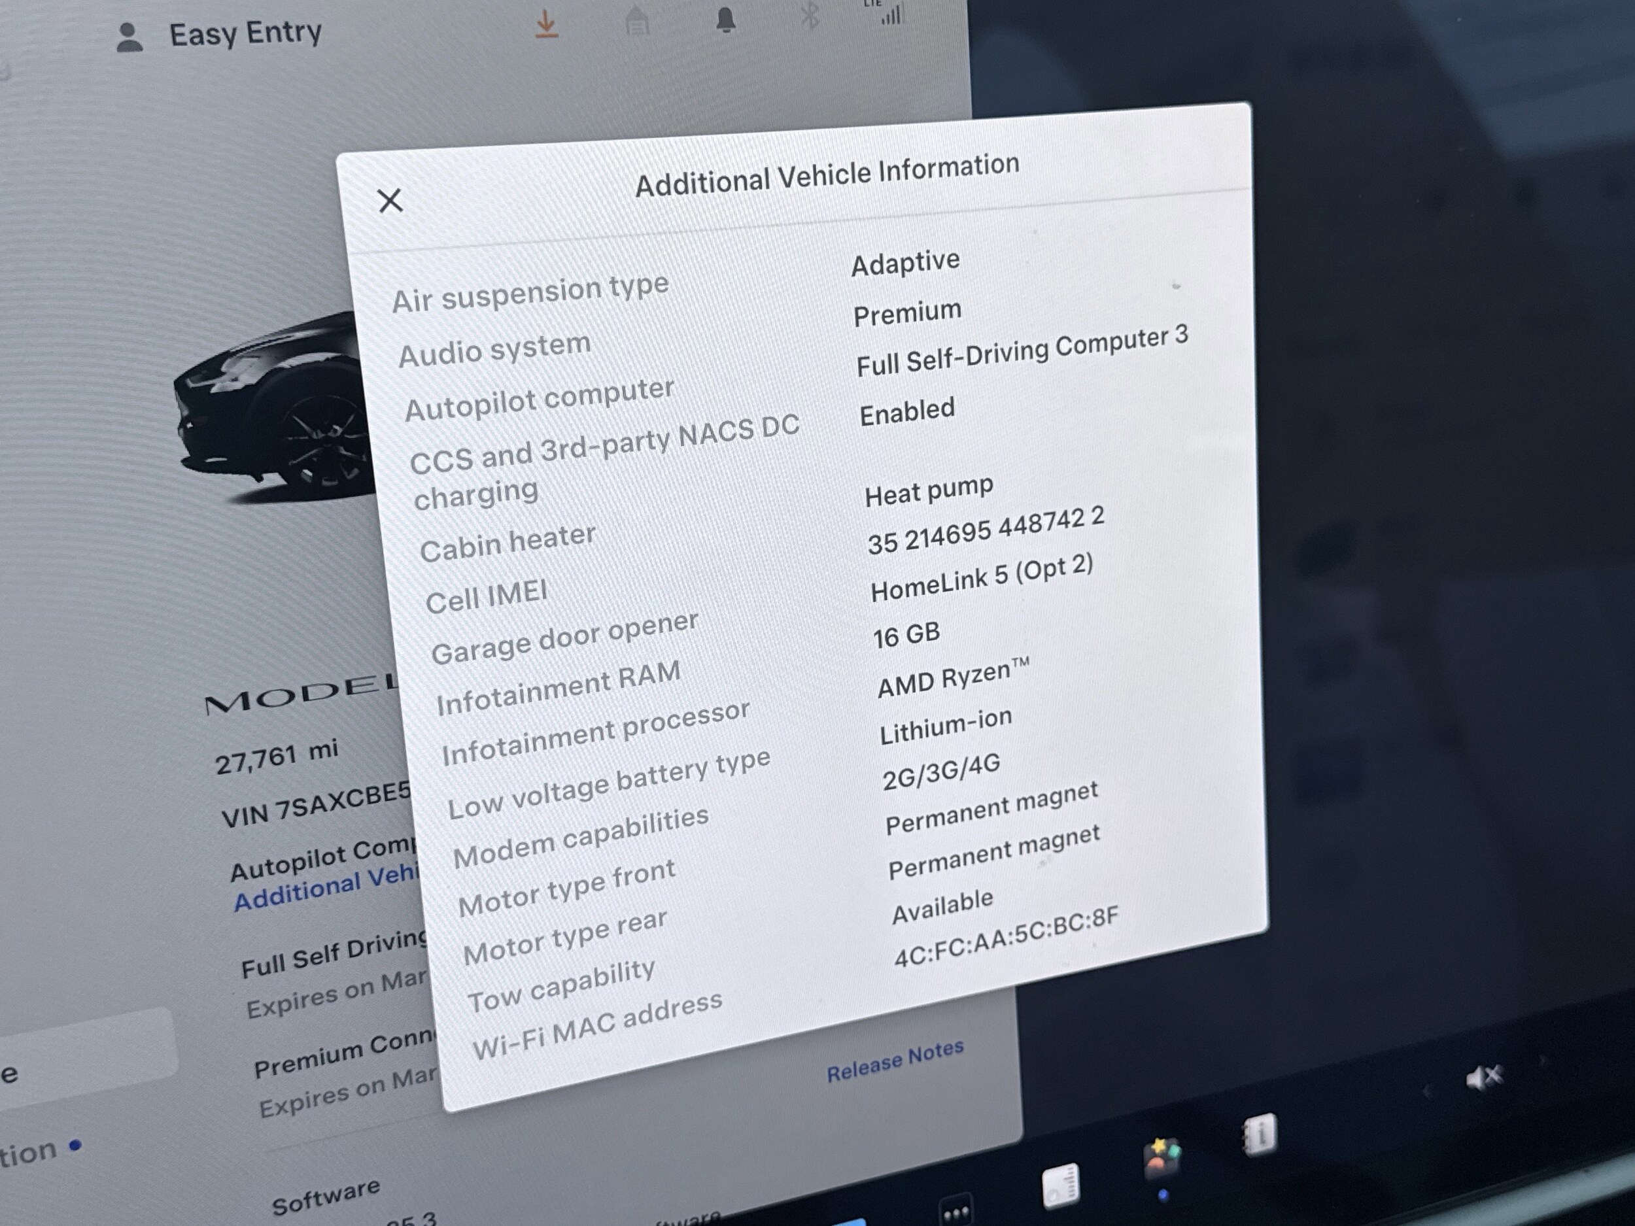Open the energy graph app icon

pos(1061,1187)
